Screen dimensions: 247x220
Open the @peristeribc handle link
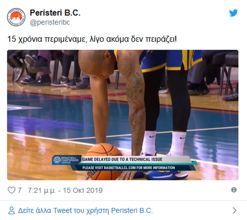tap(50, 22)
